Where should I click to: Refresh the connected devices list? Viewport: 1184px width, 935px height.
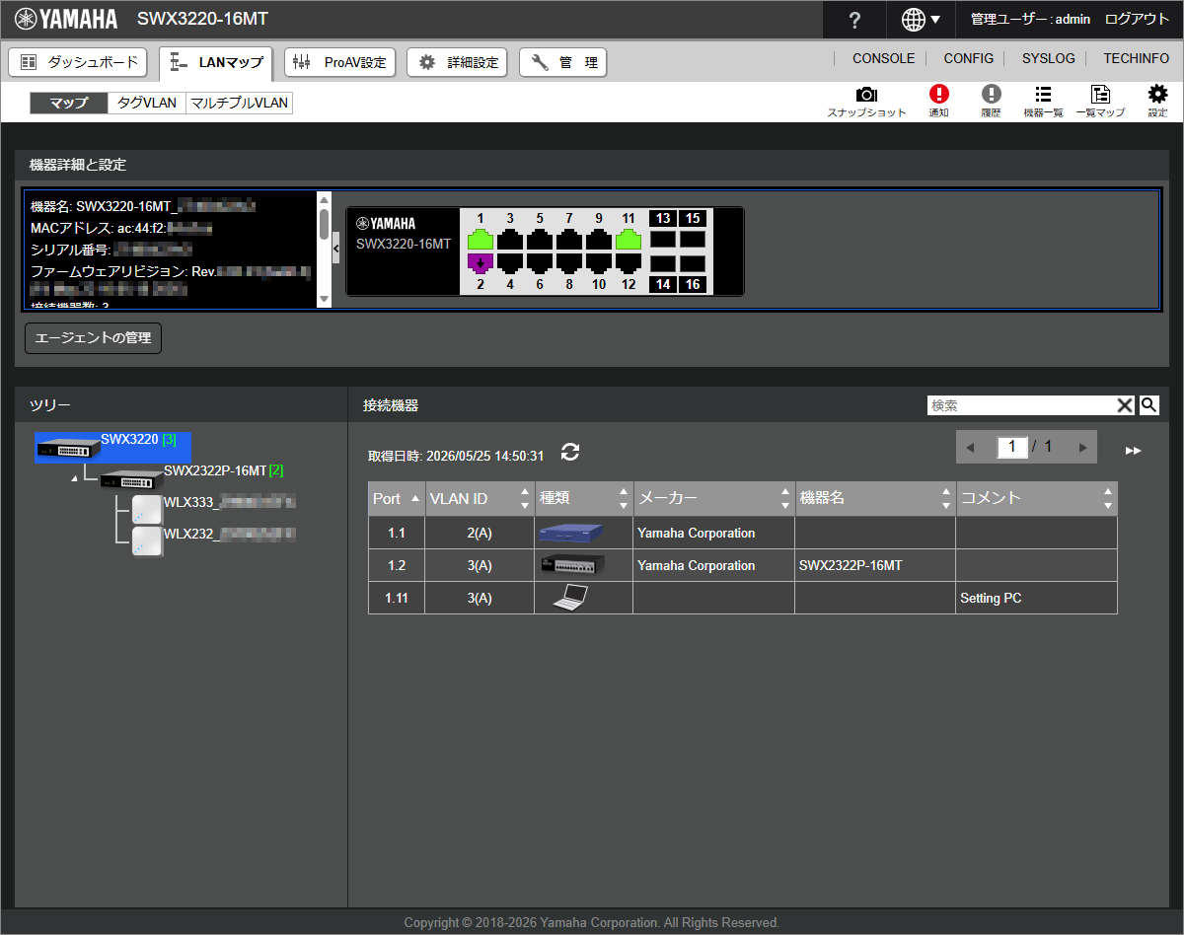click(570, 452)
